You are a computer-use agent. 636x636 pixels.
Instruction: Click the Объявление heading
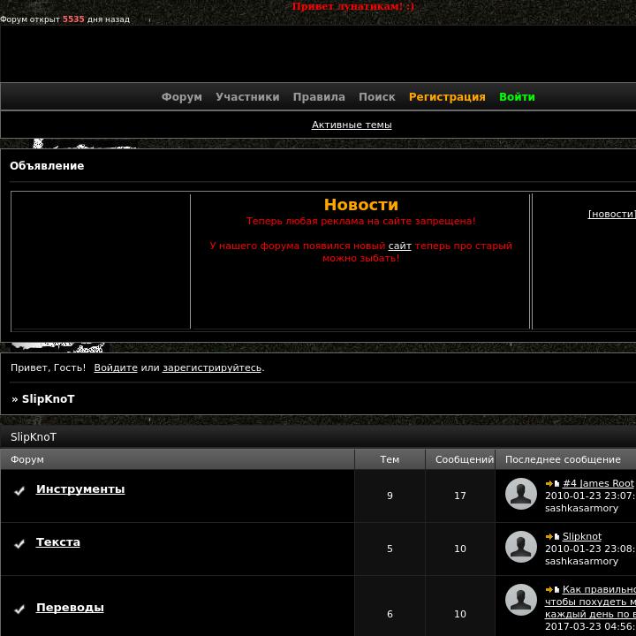[47, 166]
